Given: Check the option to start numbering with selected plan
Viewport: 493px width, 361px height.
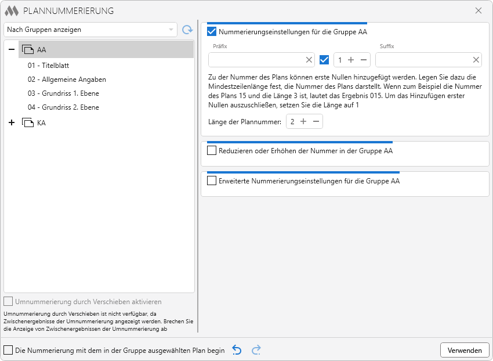Looking at the screenshot, I should click(8, 350).
